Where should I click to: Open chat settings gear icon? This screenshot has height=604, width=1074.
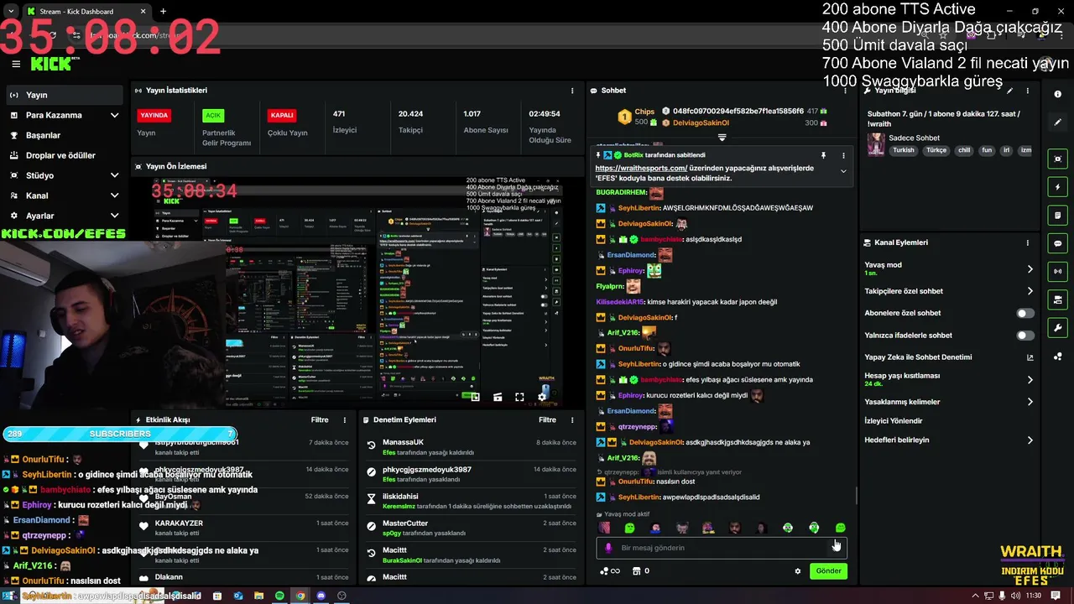coord(798,571)
